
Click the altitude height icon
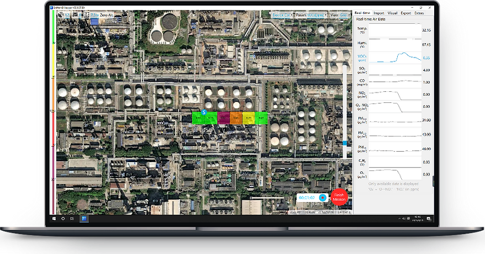[x=88, y=15]
